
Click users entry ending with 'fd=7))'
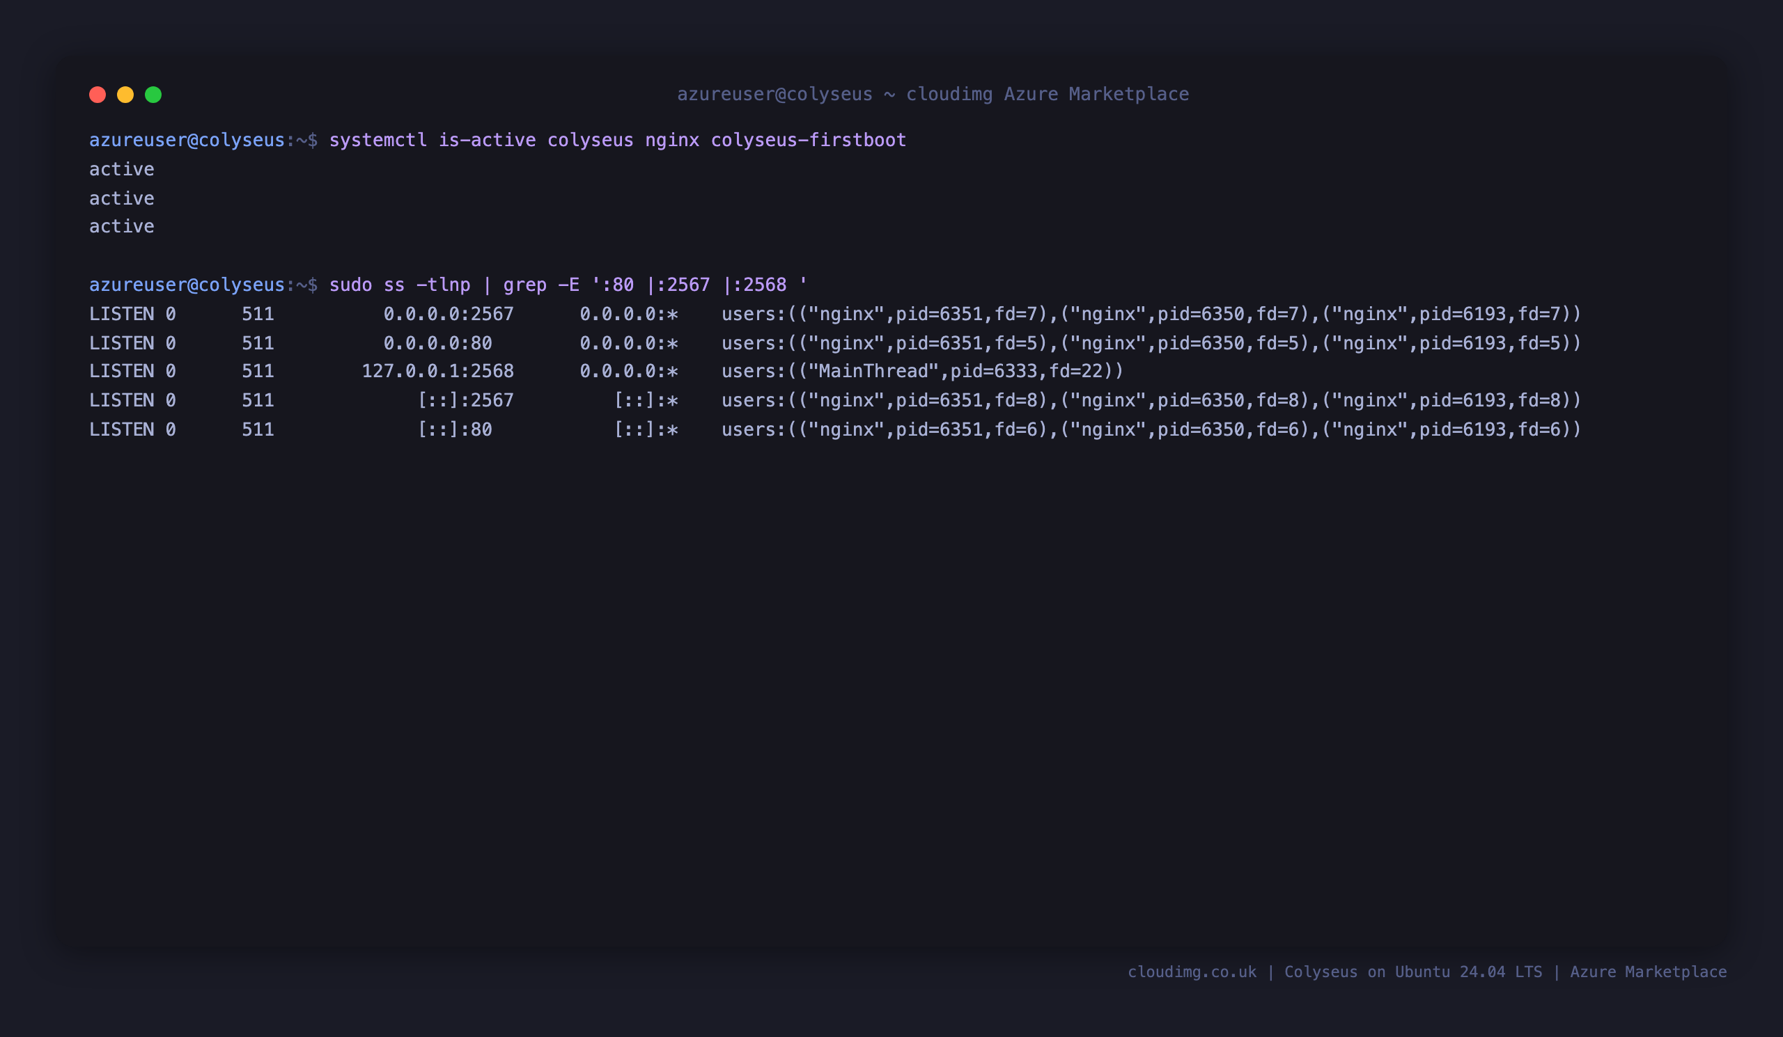(x=1151, y=314)
